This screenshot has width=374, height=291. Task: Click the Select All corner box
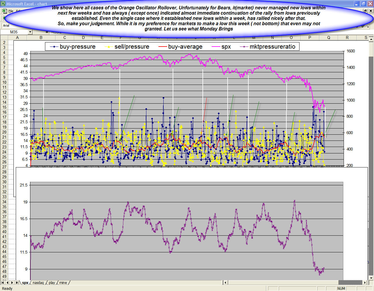pyautogui.click(x=4, y=37)
